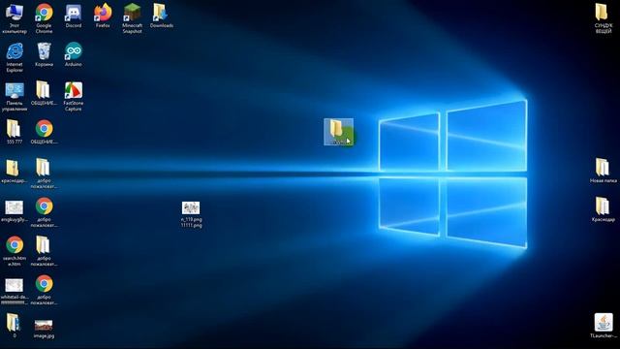The image size is (620, 349).
Task: Open Панель управления control panel icon
Action: coord(15,96)
